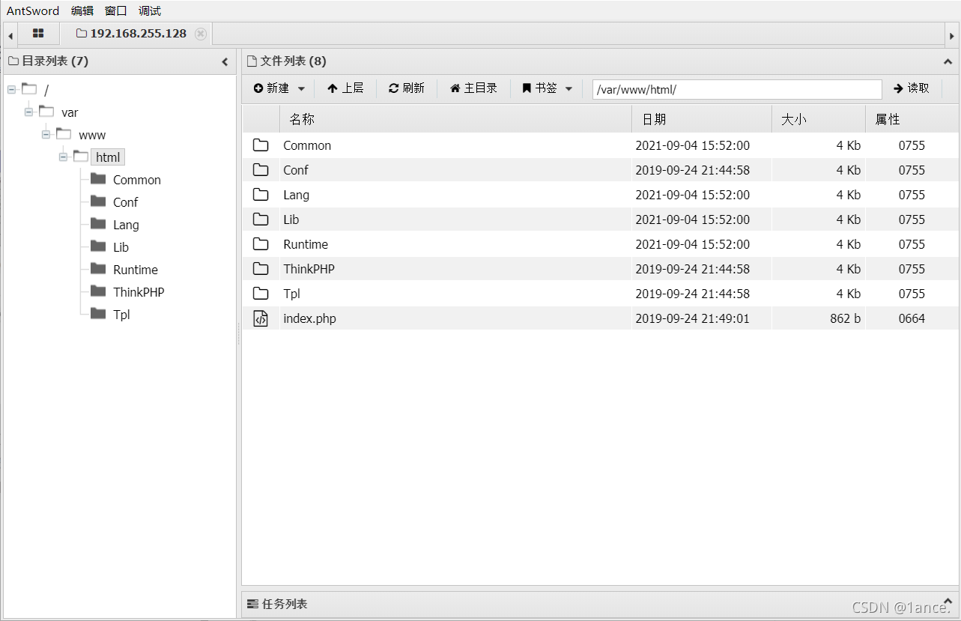Open the AntSword menu
The width and height of the screenshot is (961, 621).
pyautogui.click(x=33, y=10)
